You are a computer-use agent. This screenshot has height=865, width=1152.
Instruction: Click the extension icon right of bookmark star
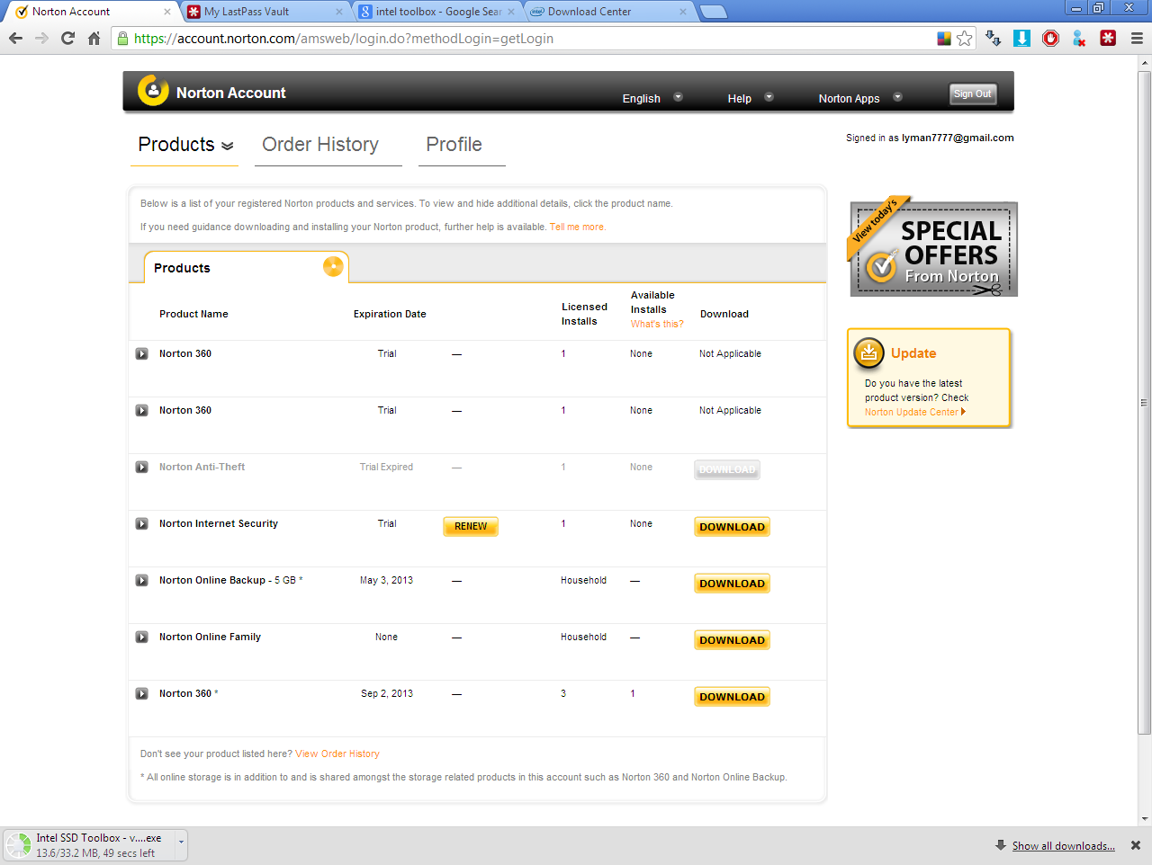pyautogui.click(x=993, y=38)
